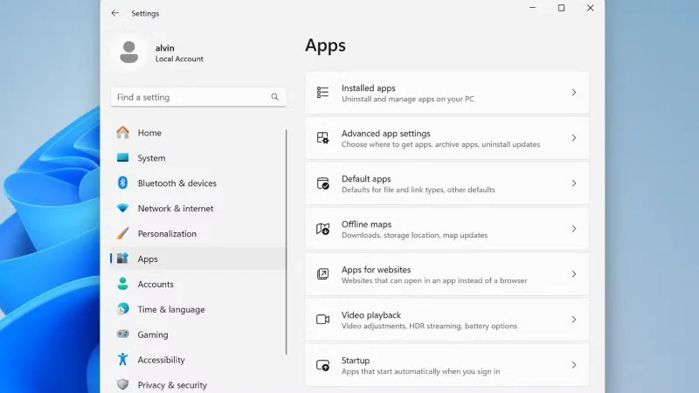Click the search magnifier icon

pos(274,97)
